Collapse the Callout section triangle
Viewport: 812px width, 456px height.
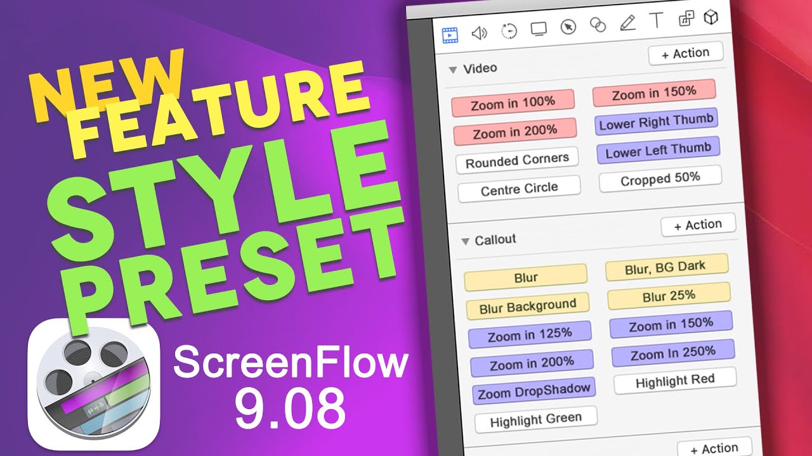tap(465, 241)
